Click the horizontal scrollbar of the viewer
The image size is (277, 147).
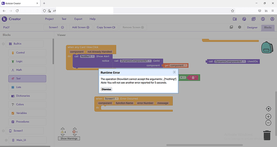(204, 145)
